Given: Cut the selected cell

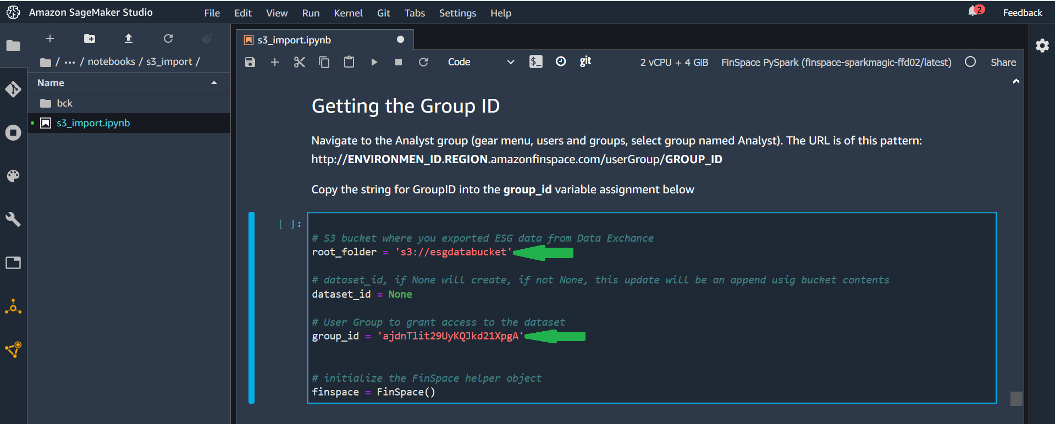Looking at the screenshot, I should tap(300, 62).
